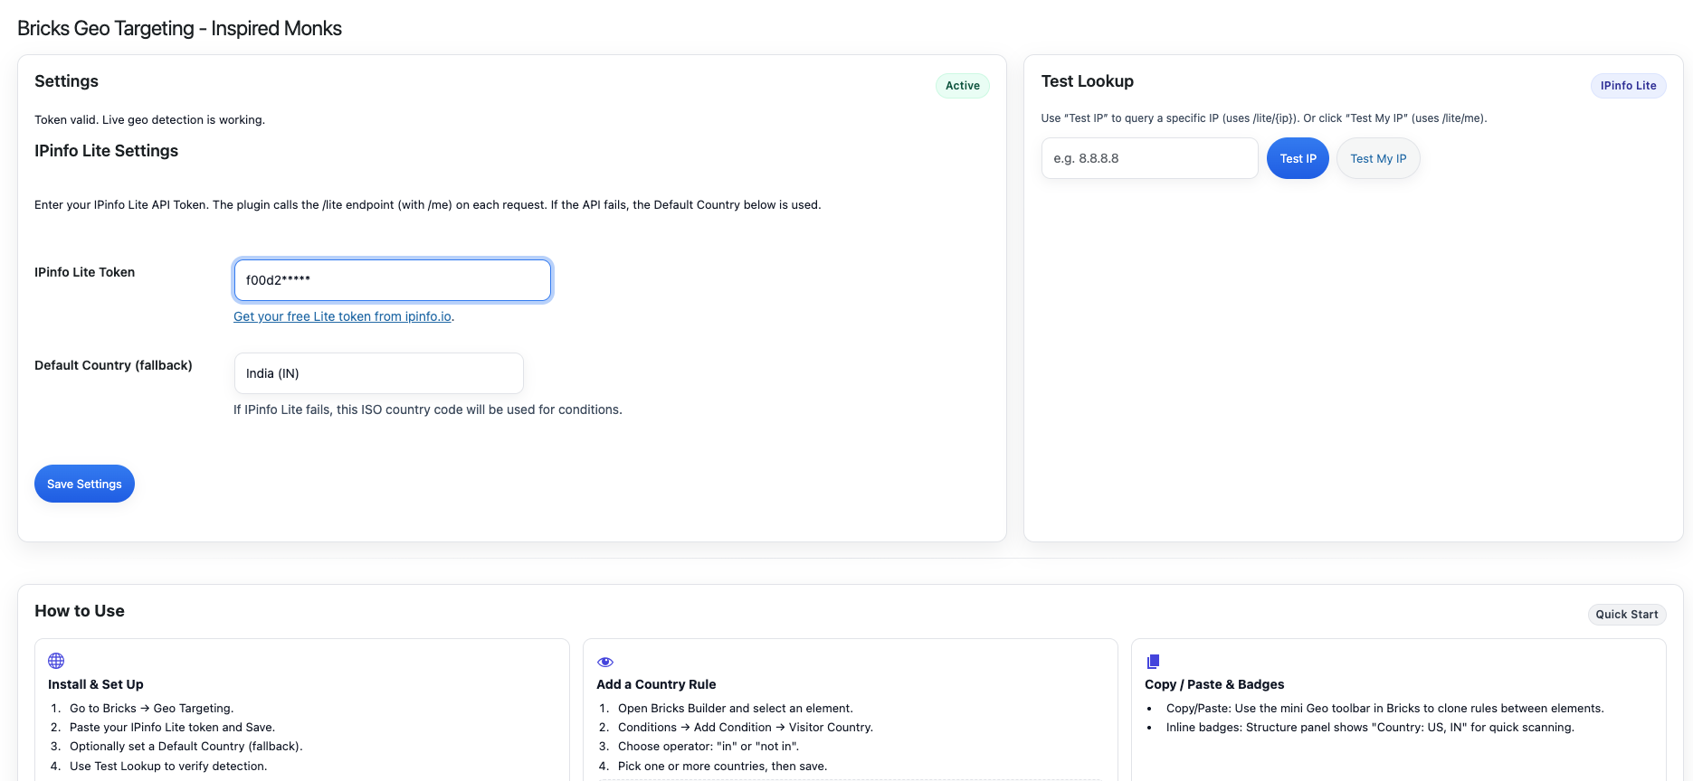The height and width of the screenshot is (781, 1693).
Task: Click Save Settings button
Action: point(84,484)
